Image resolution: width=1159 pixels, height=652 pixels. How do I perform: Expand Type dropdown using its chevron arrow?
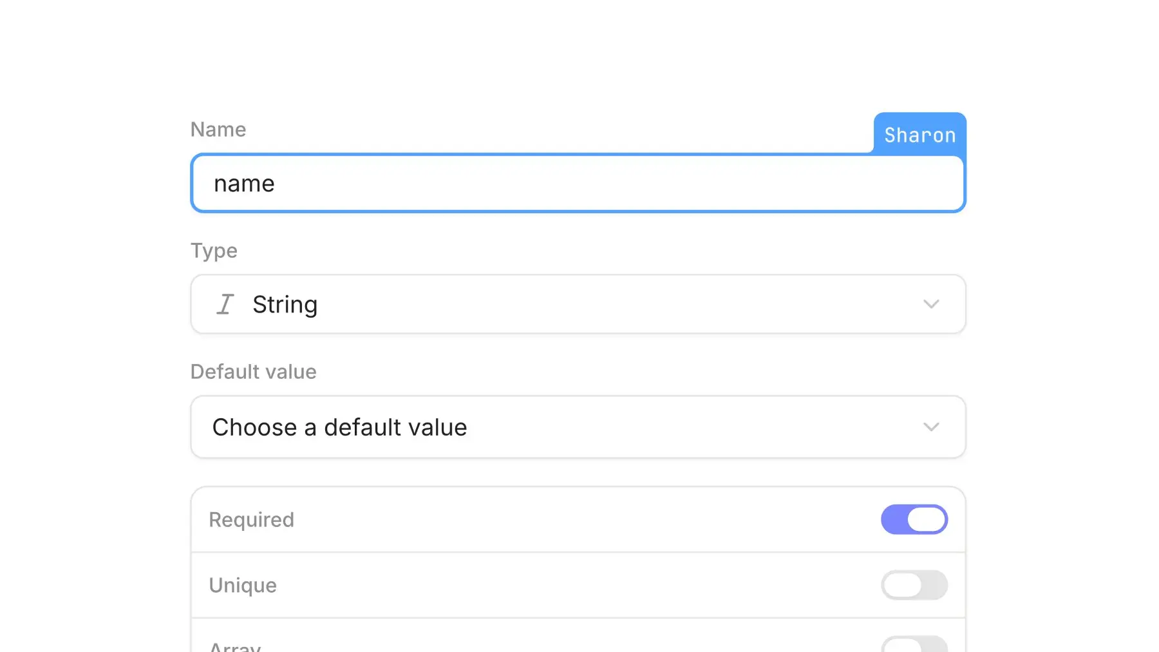931,304
